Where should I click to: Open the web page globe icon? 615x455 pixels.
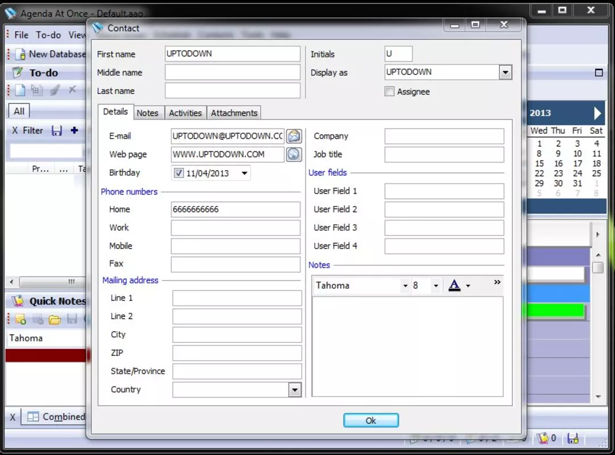(x=294, y=154)
